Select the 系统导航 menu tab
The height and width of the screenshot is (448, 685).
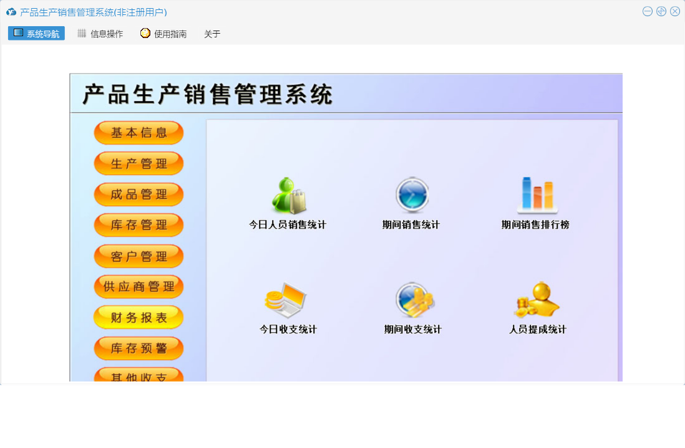click(x=36, y=34)
